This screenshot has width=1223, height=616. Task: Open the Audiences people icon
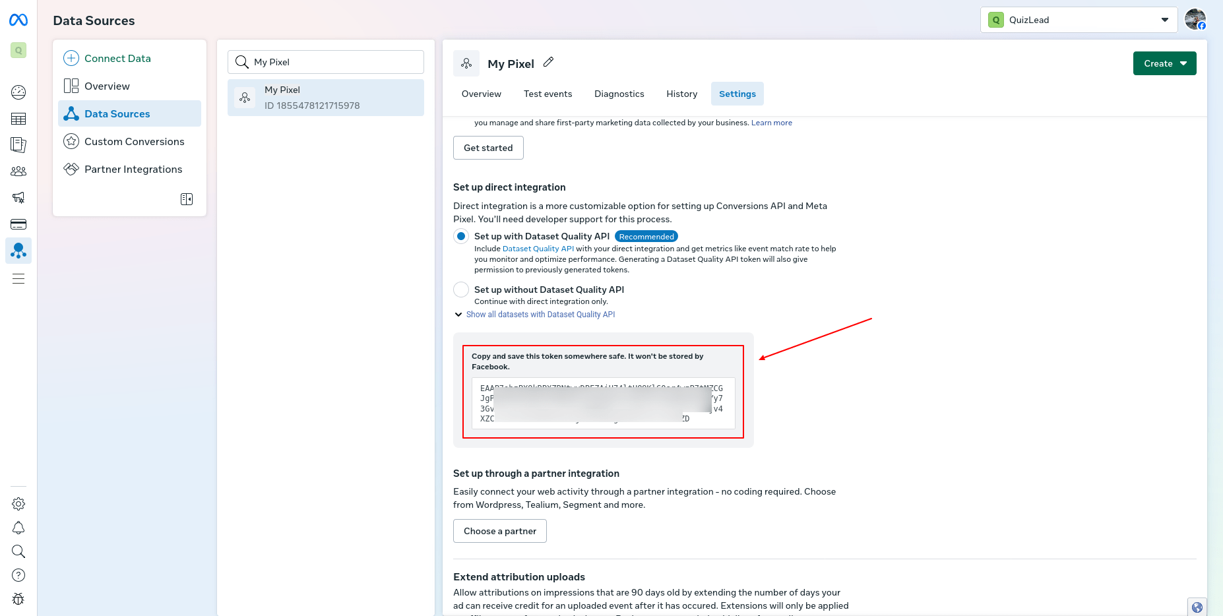click(x=18, y=171)
